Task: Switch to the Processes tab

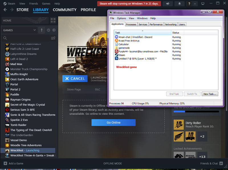Action: coord(131,24)
